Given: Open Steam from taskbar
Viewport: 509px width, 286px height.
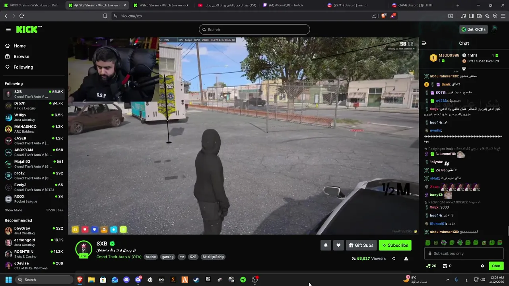Looking at the screenshot, I should pyautogui.click(x=196, y=280).
